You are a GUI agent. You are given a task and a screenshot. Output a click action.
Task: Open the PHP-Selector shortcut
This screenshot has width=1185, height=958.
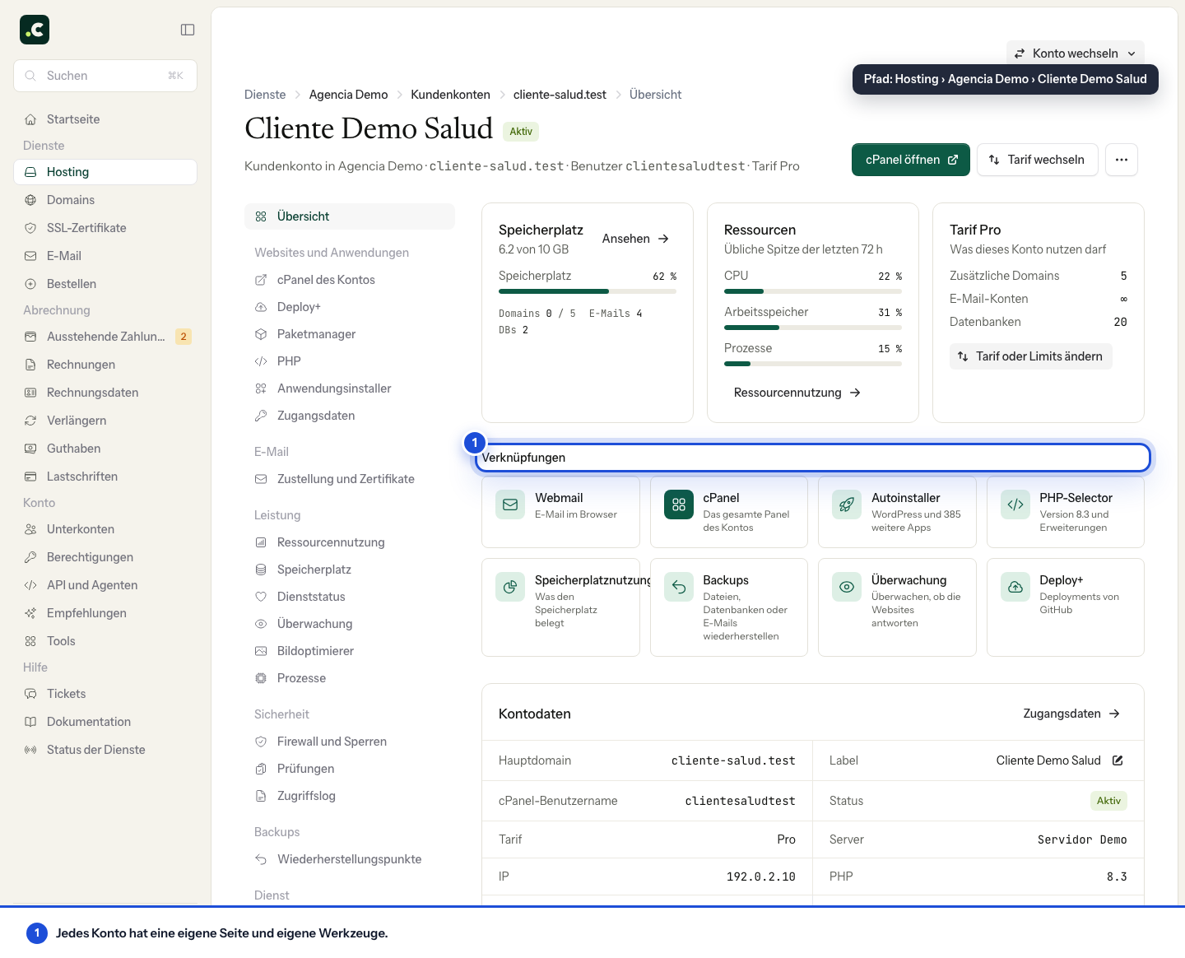(x=1066, y=512)
